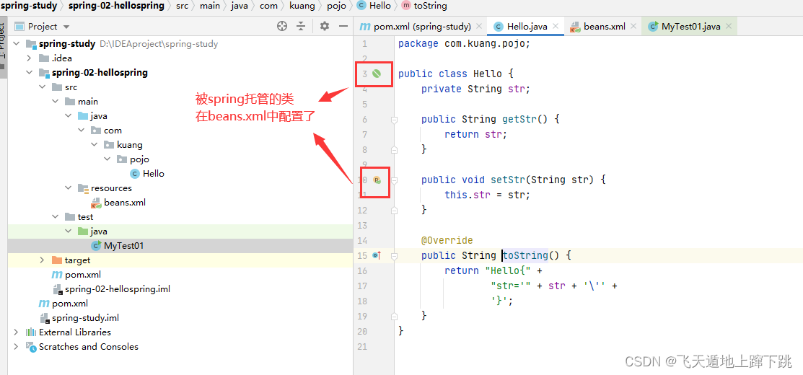Viewport: 803px width, 375px height.
Task: Click the Hello class breadcrumb
Action: point(373,6)
